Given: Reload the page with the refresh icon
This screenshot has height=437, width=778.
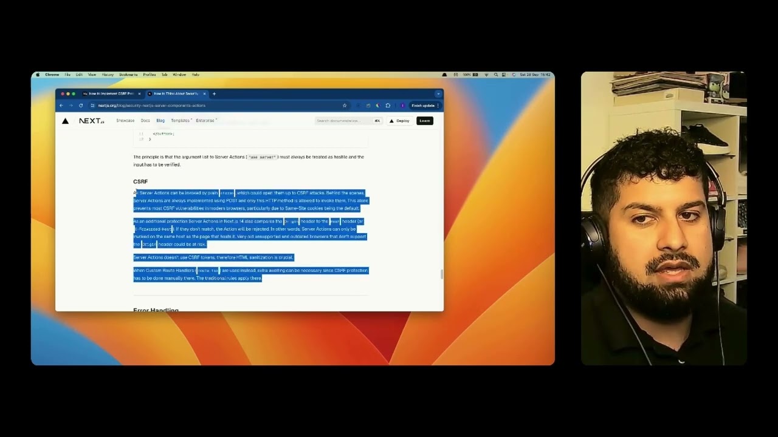Looking at the screenshot, I should 81,106.
